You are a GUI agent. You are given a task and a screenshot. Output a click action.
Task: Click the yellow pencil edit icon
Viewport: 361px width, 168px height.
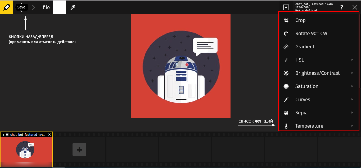[7, 7]
